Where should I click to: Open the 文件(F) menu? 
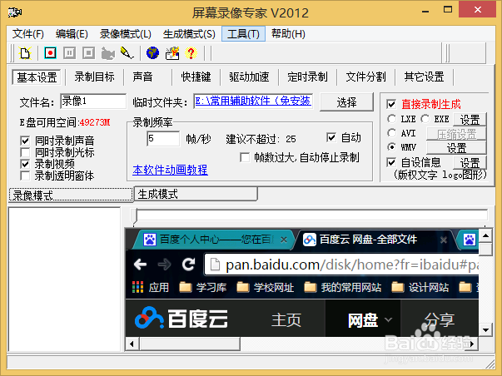[x=28, y=34]
